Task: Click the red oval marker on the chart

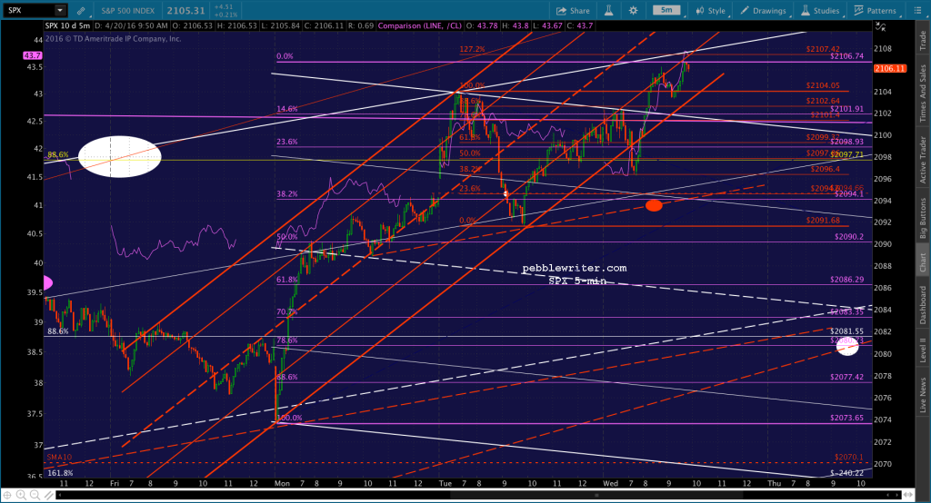Action: (x=654, y=206)
